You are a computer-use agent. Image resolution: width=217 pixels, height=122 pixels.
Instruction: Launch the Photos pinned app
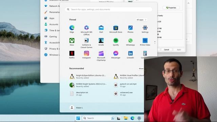tap(130, 29)
